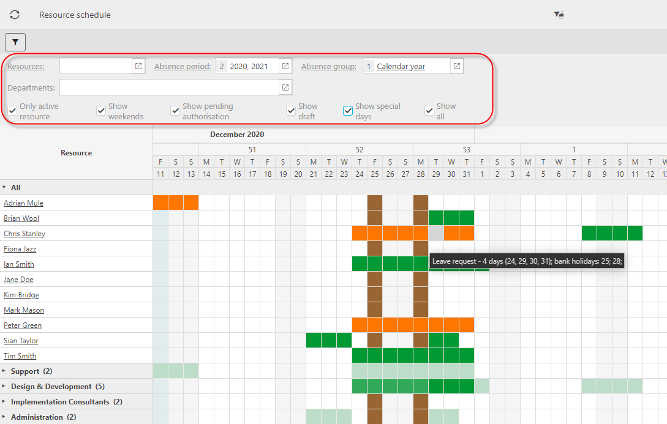Open the Absence period lookup icon
667x424 pixels.
[x=285, y=66]
